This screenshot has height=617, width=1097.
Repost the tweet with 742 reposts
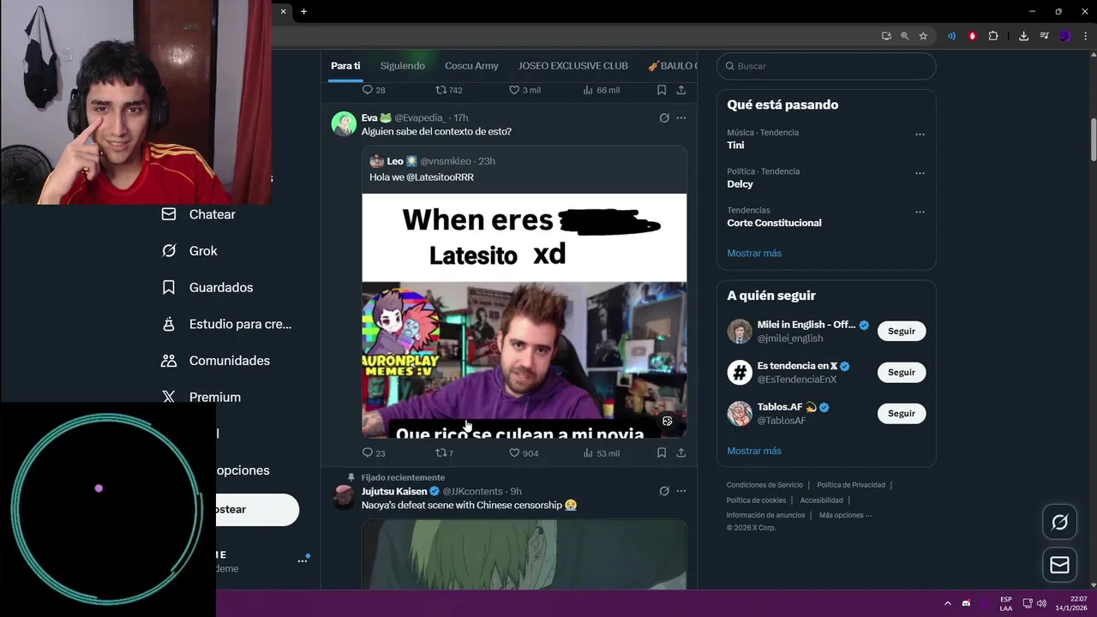[x=449, y=90]
